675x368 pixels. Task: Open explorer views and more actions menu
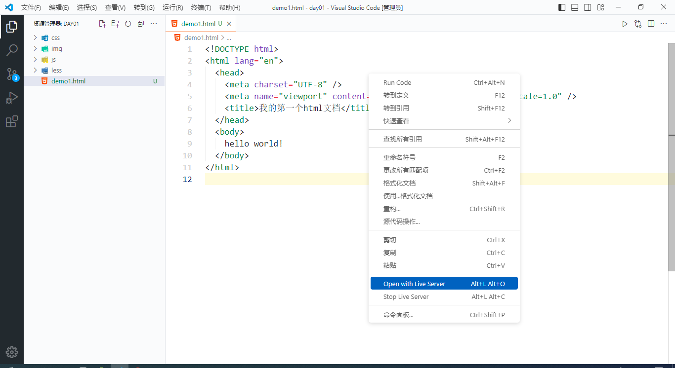click(x=154, y=24)
